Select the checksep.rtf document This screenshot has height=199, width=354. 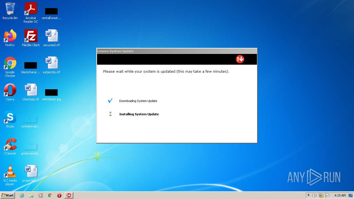tap(31, 92)
